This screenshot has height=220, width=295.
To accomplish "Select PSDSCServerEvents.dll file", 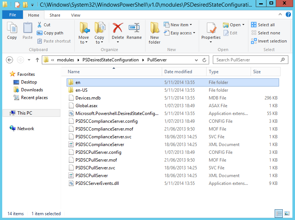I will 173,183.
